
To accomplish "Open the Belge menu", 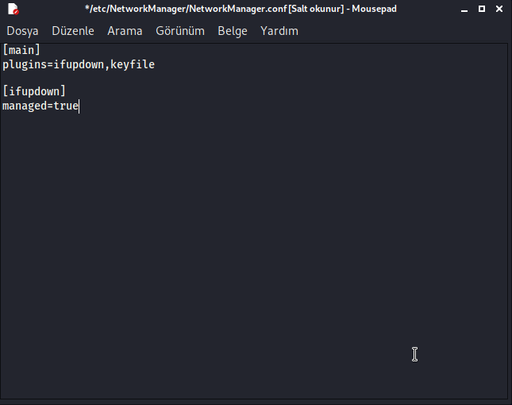I will (x=233, y=31).
